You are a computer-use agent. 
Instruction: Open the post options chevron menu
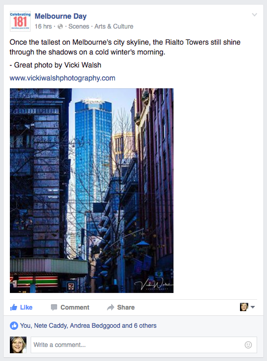coord(255,15)
